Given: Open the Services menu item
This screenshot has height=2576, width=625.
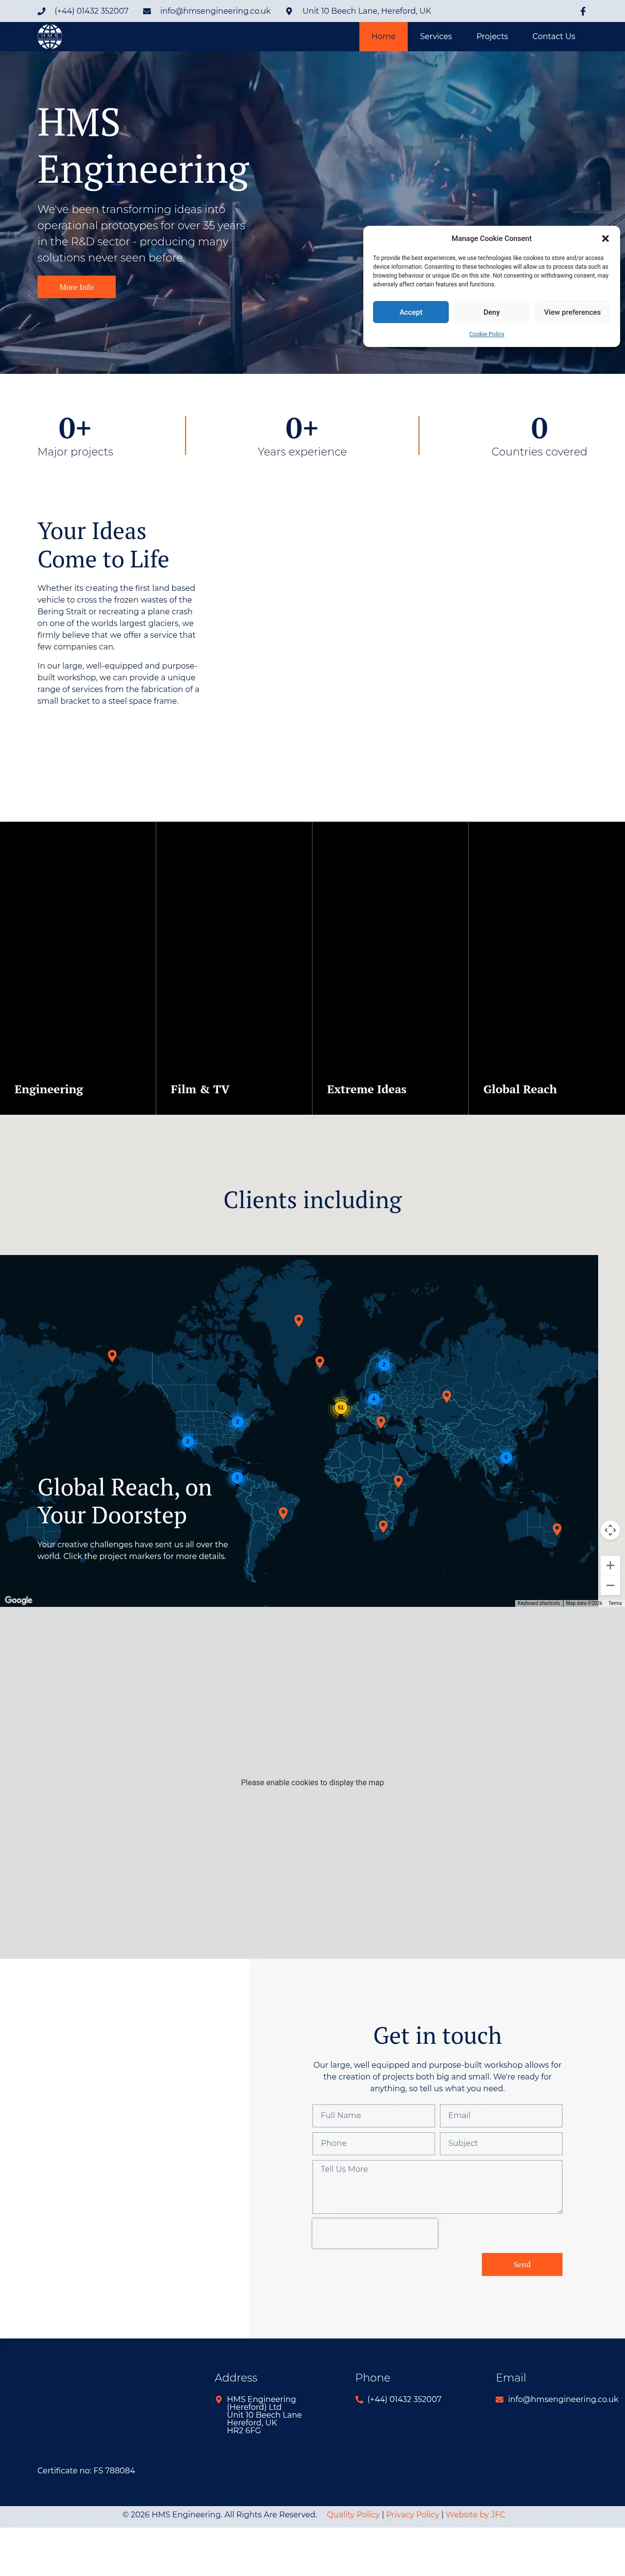Looking at the screenshot, I should (436, 37).
